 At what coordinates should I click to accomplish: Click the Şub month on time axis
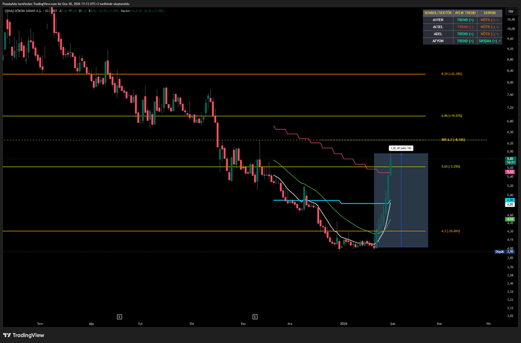point(393,323)
